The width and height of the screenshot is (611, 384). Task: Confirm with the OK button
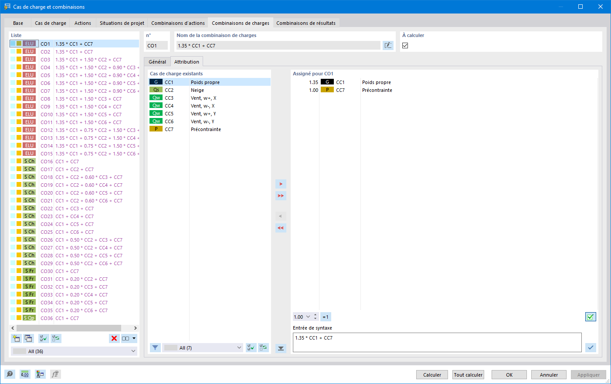click(509, 375)
